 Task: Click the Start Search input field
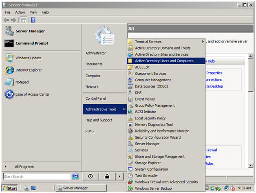tap(37, 177)
